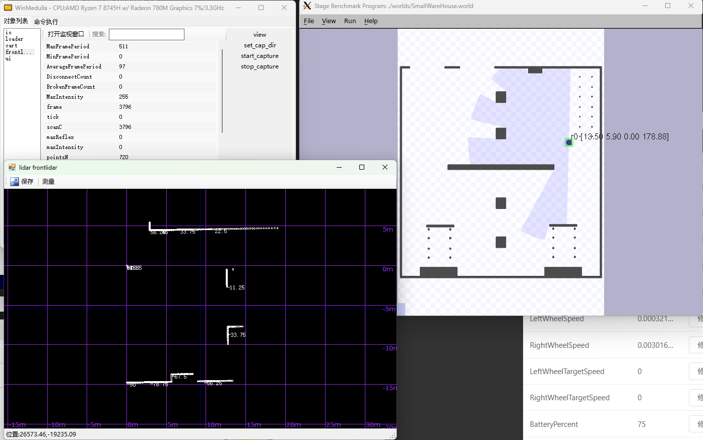
Task: Click the lidar frontlidar window icon
Action: 12,167
